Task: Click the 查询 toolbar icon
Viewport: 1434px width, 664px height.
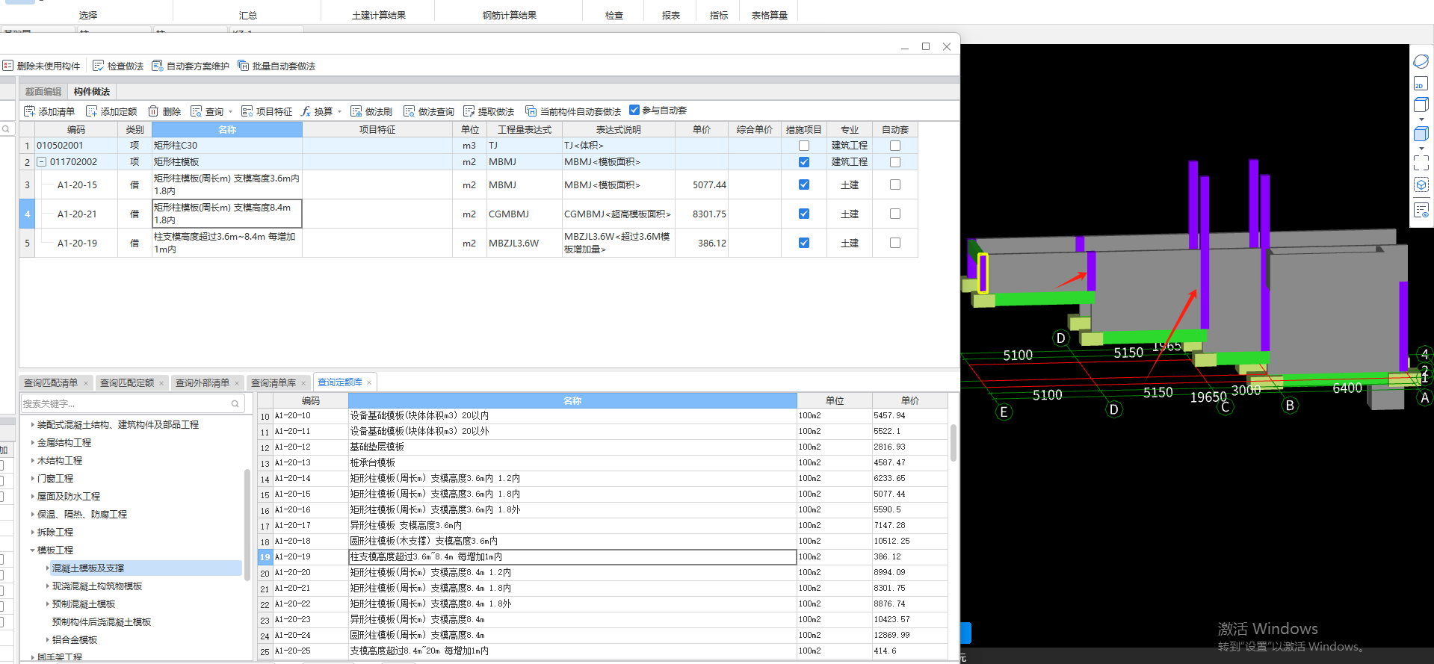Action: (x=197, y=111)
